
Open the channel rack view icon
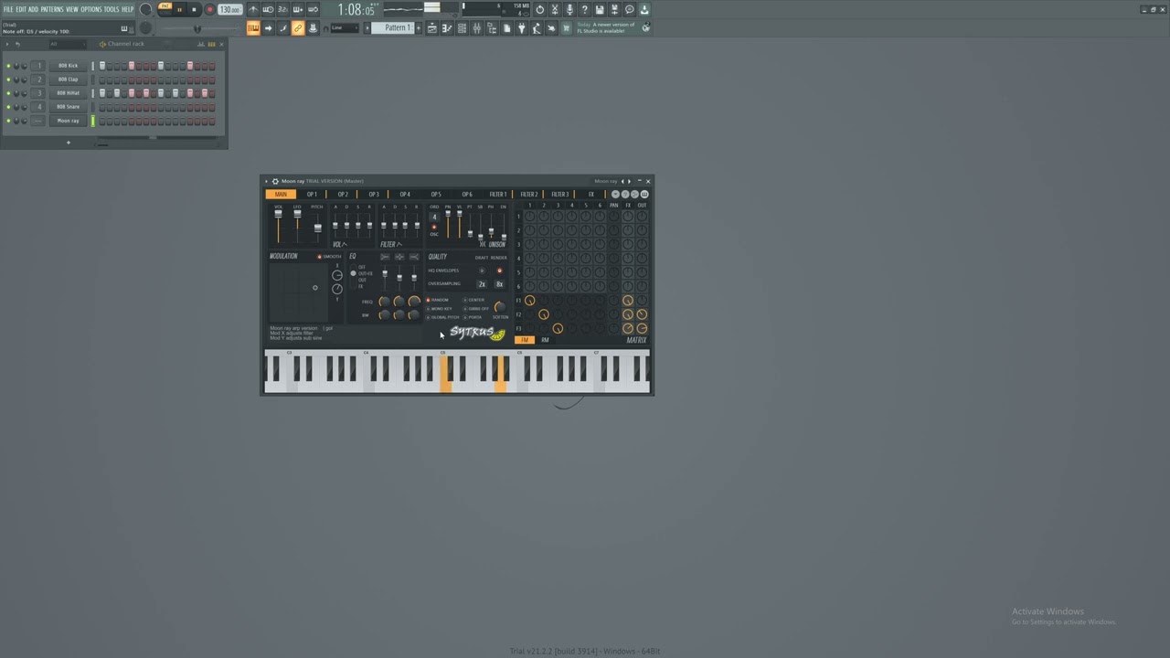pyautogui.click(x=462, y=28)
